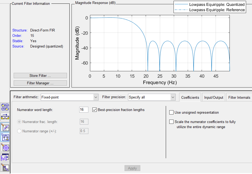The width and height of the screenshot is (252, 174).
Task: Click the Numerator word length field
Action: [84, 109]
